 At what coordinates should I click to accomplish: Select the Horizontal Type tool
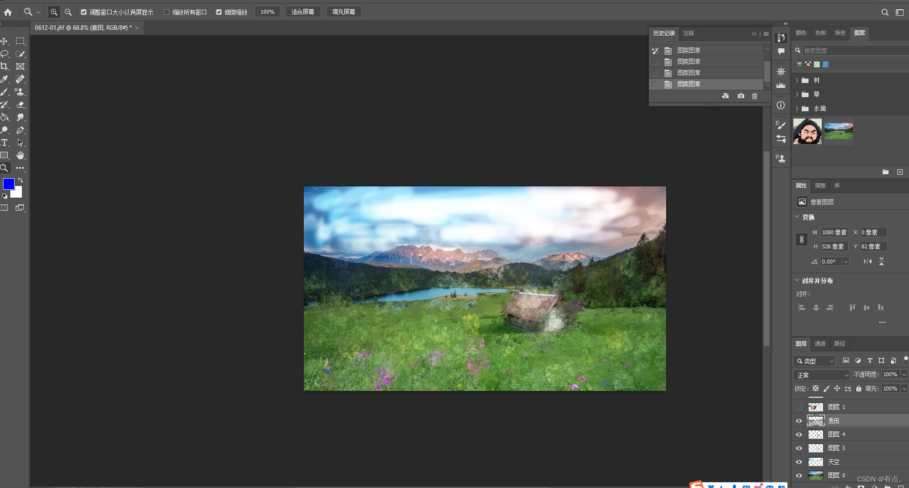tap(4, 143)
